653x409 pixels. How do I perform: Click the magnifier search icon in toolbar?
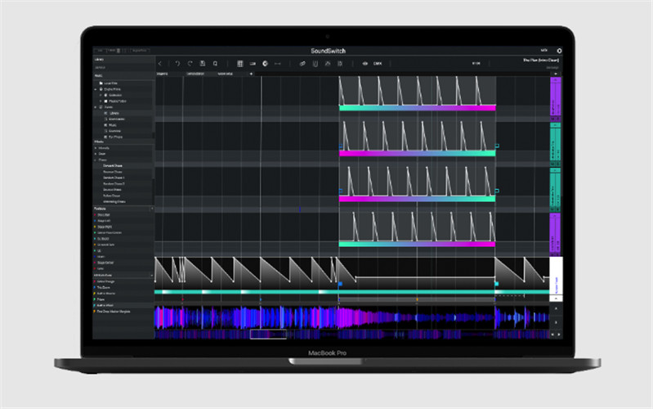click(215, 64)
